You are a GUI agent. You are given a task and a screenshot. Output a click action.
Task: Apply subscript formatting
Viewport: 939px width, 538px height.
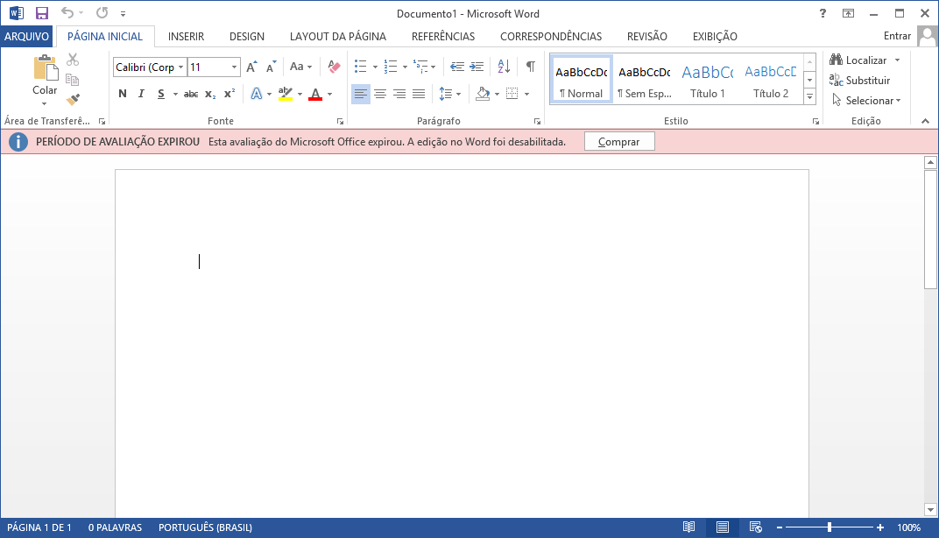pyautogui.click(x=210, y=94)
